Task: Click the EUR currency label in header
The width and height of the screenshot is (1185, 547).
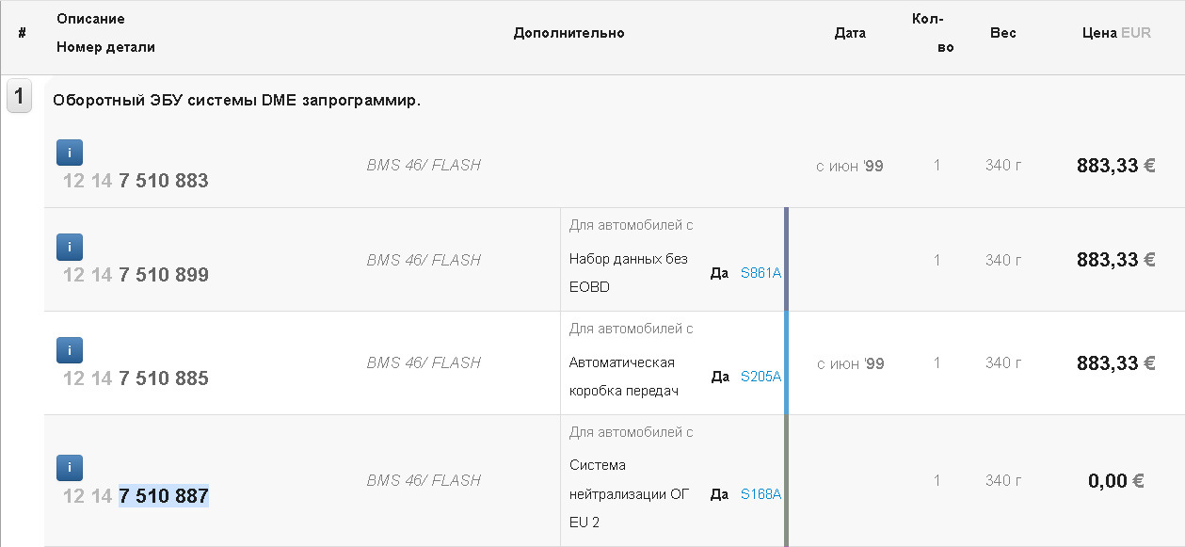Action: pos(1135,33)
